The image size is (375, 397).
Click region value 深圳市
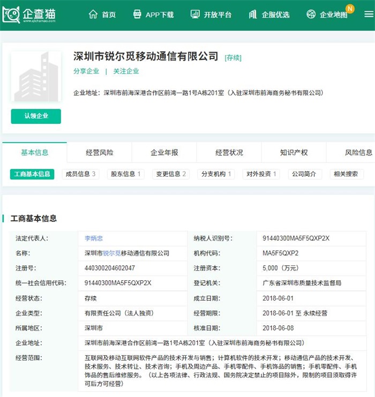point(94,328)
